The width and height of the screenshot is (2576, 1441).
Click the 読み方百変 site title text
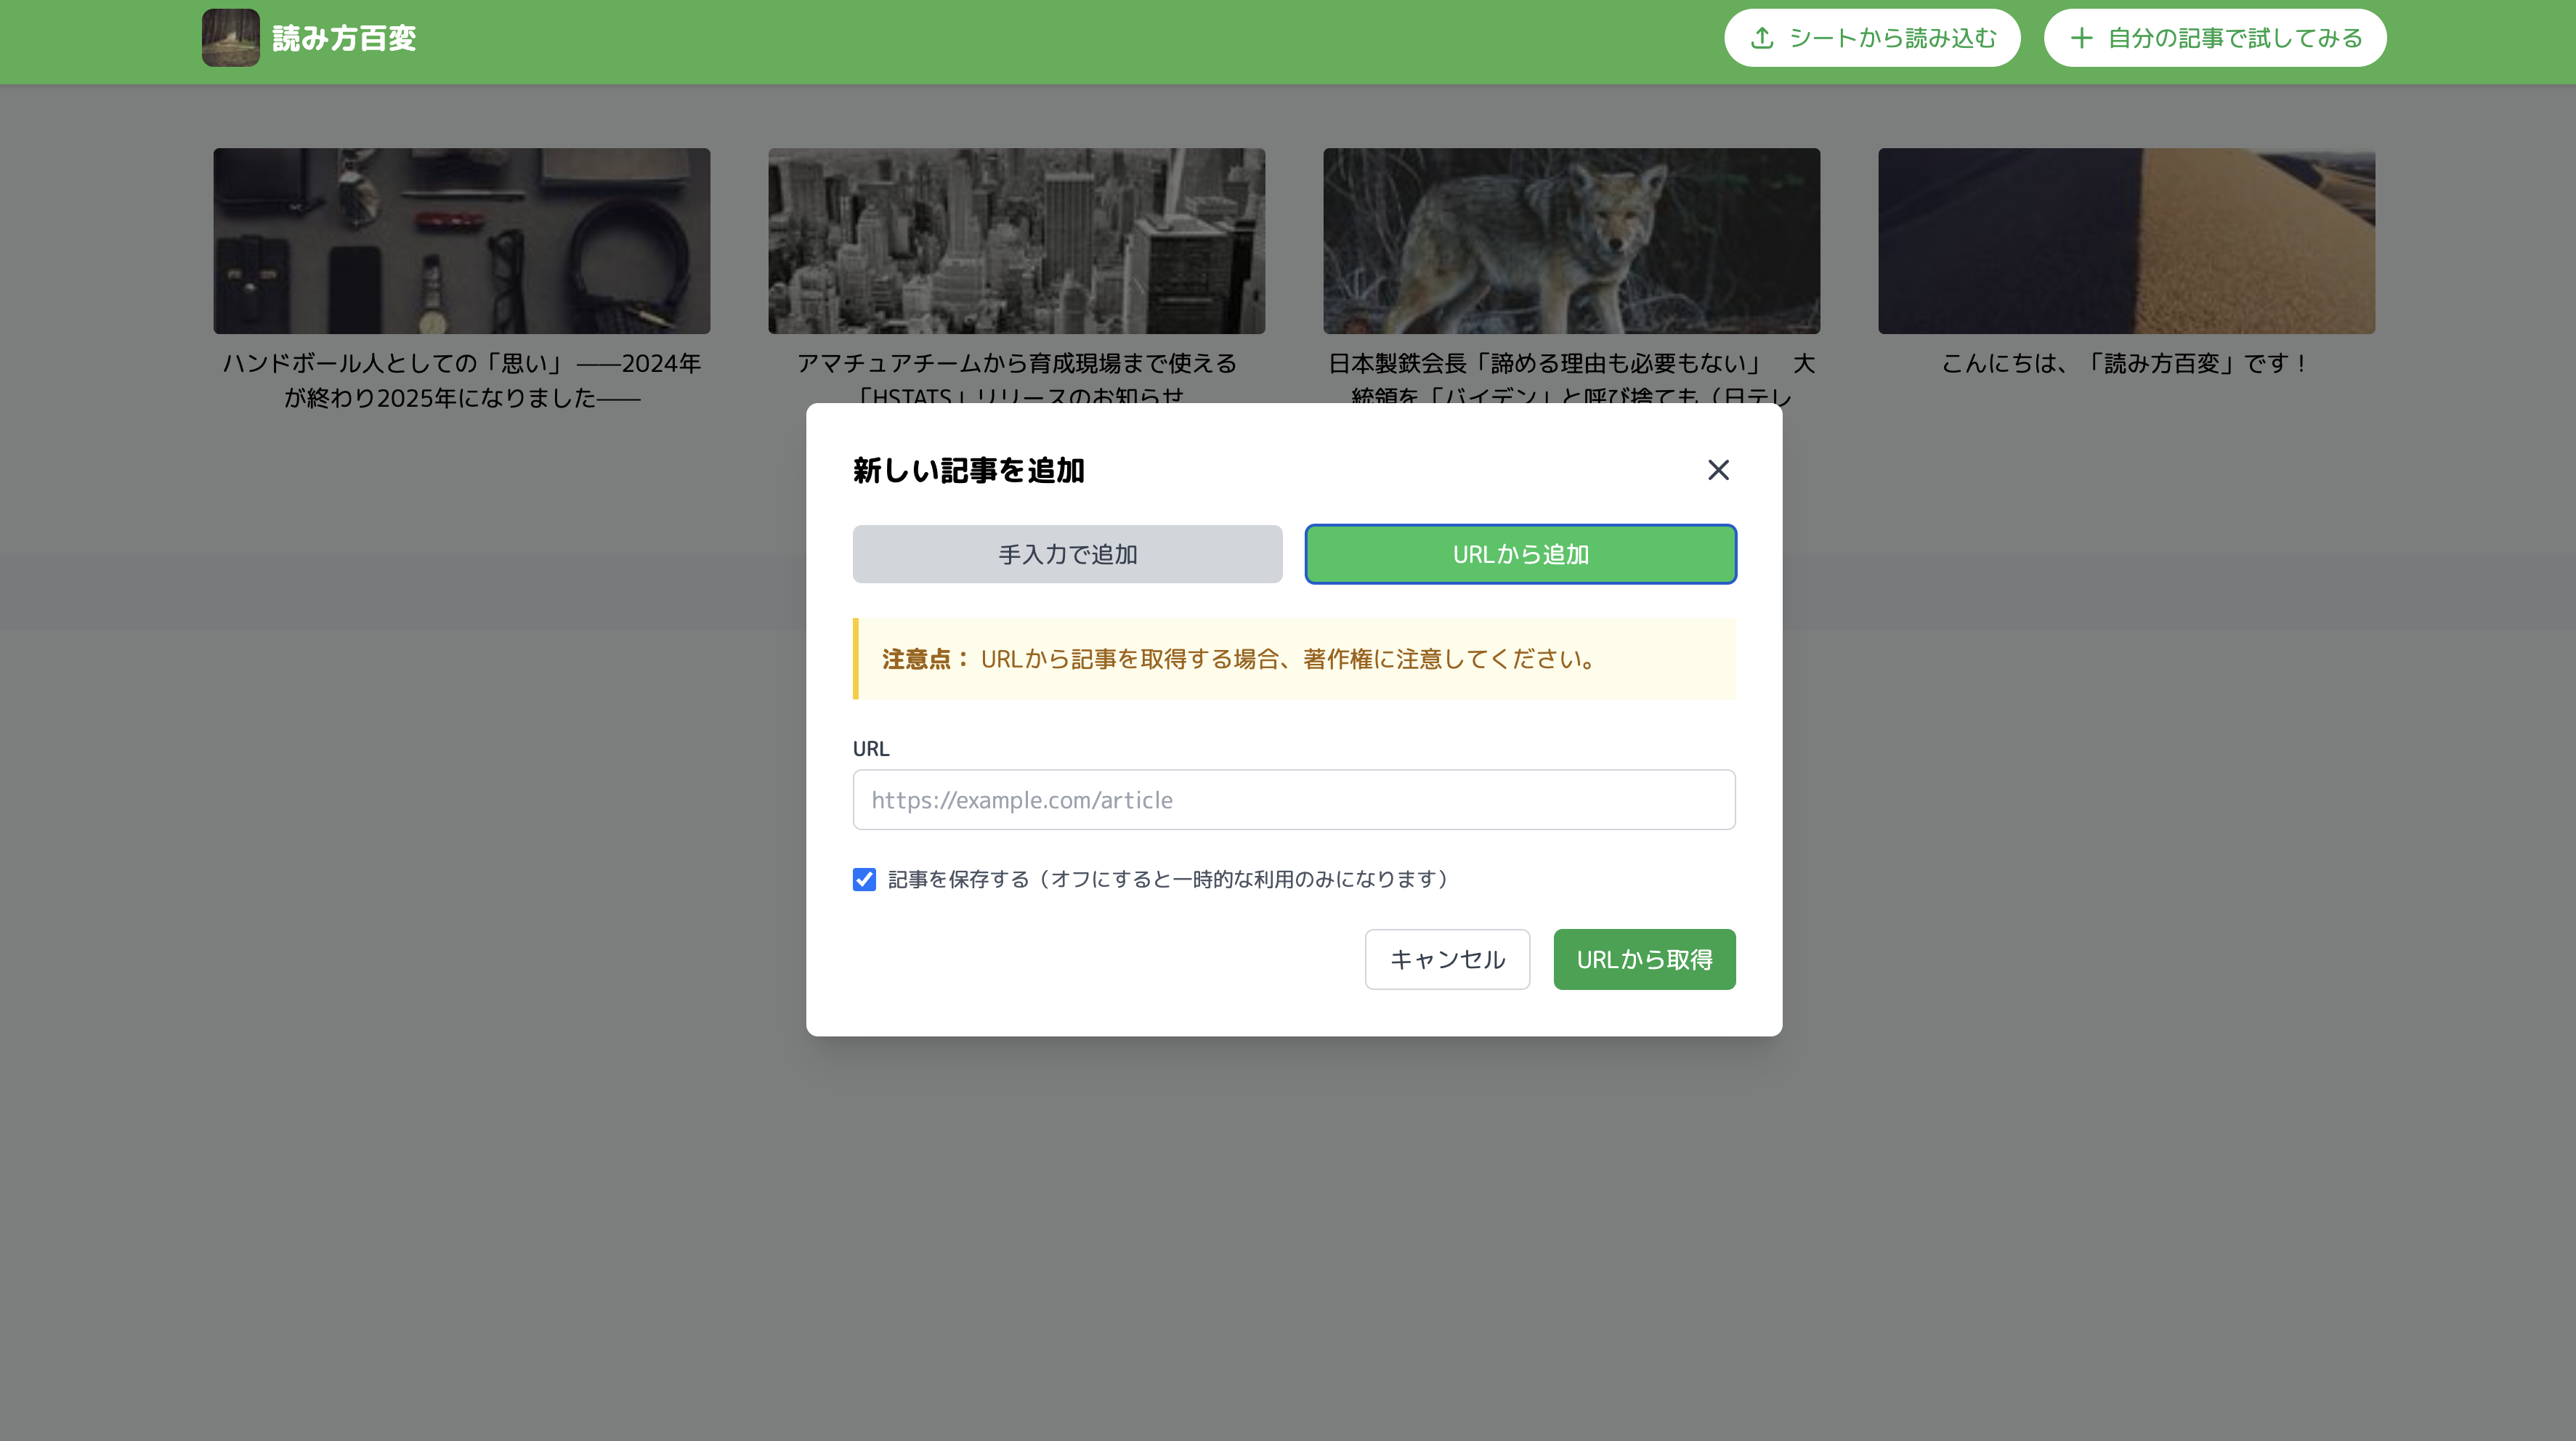(x=344, y=38)
